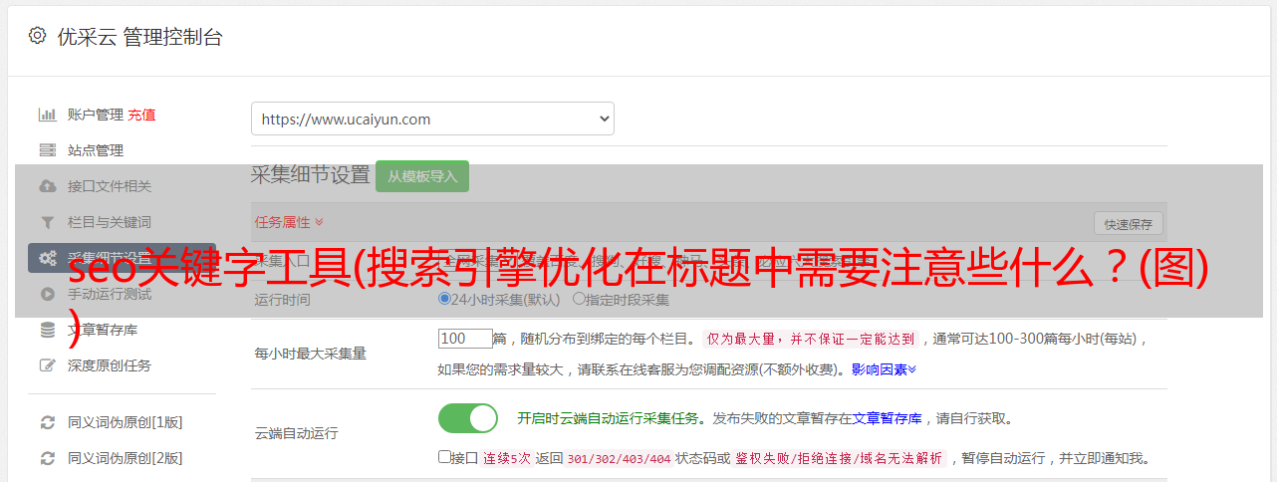Select the 指定时段采集 radio option
The height and width of the screenshot is (482, 1277).
pos(579,299)
